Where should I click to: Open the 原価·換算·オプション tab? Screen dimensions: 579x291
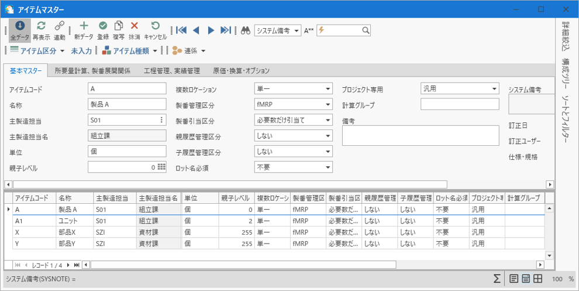241,71
